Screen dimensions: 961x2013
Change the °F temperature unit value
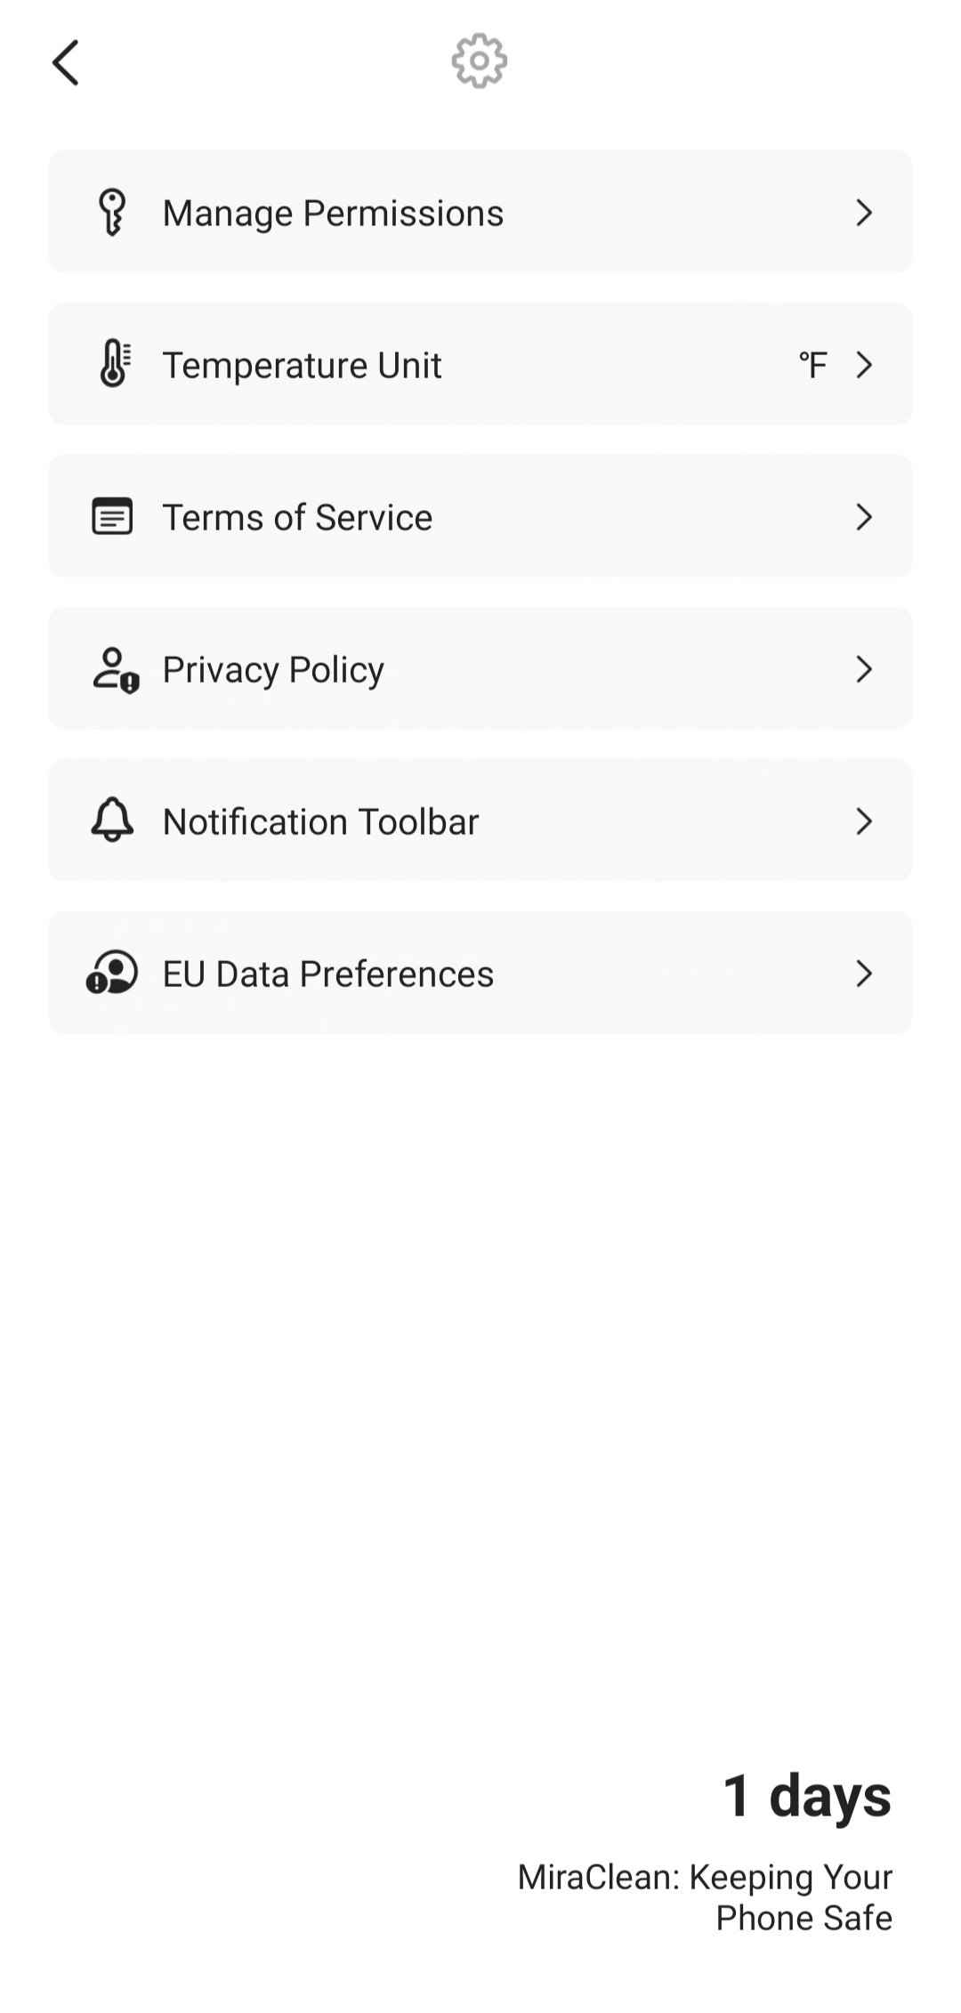point(812,365)
